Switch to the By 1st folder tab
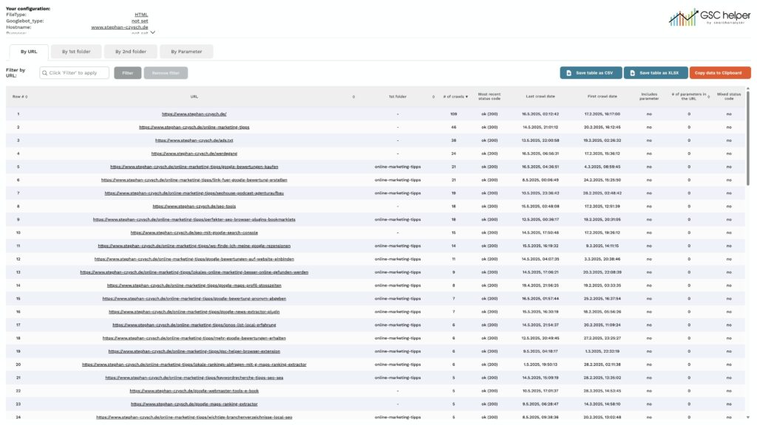This screenshot has width=757, height=425. point(76,52)
